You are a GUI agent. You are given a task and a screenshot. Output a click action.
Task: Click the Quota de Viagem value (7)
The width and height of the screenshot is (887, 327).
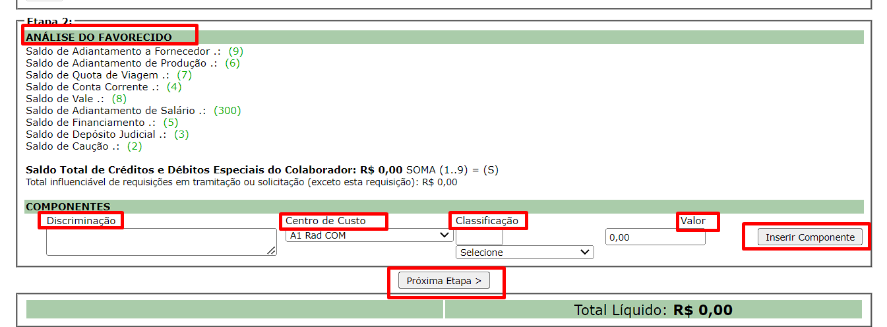click(184, 75)
